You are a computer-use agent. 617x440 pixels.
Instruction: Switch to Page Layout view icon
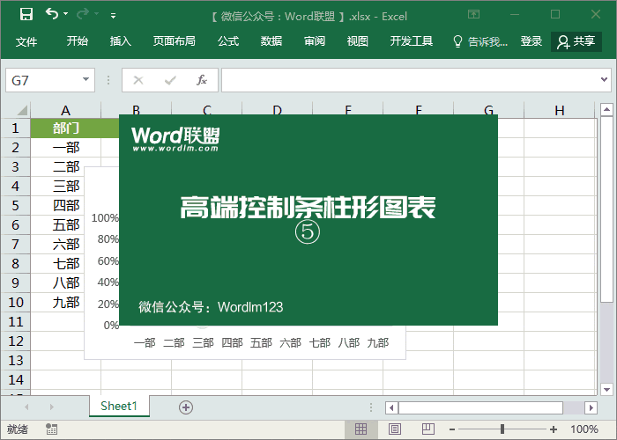(x=395, y=429)
